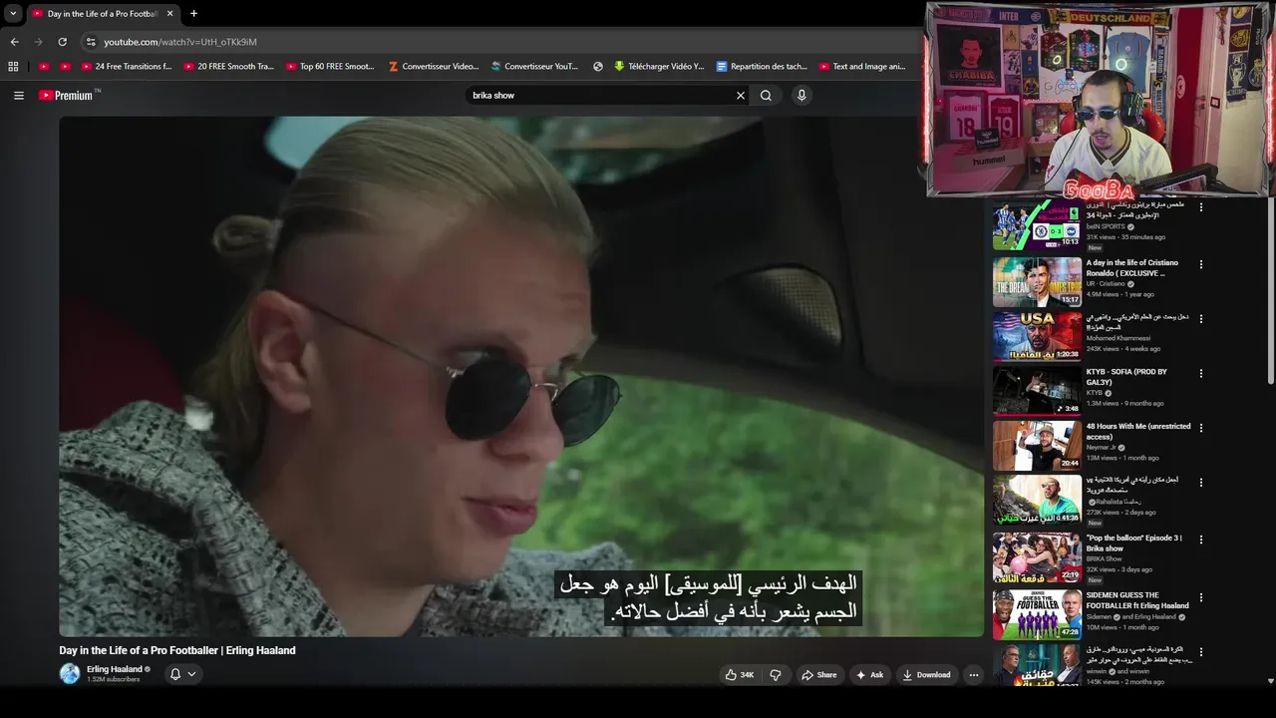Open the Cristiano Ronaldo video thumbnail
This screenshot has width=1276, height=718.
(x=1037, y=282)
